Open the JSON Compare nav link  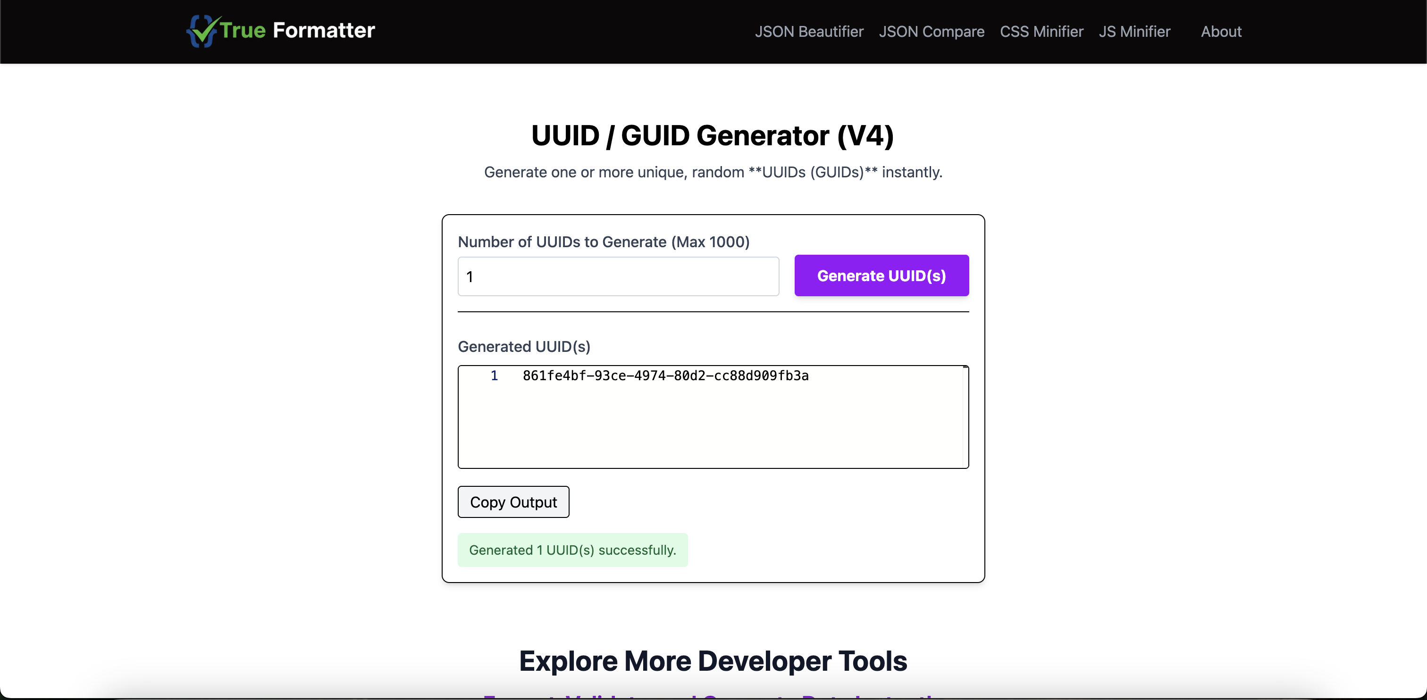931,32
